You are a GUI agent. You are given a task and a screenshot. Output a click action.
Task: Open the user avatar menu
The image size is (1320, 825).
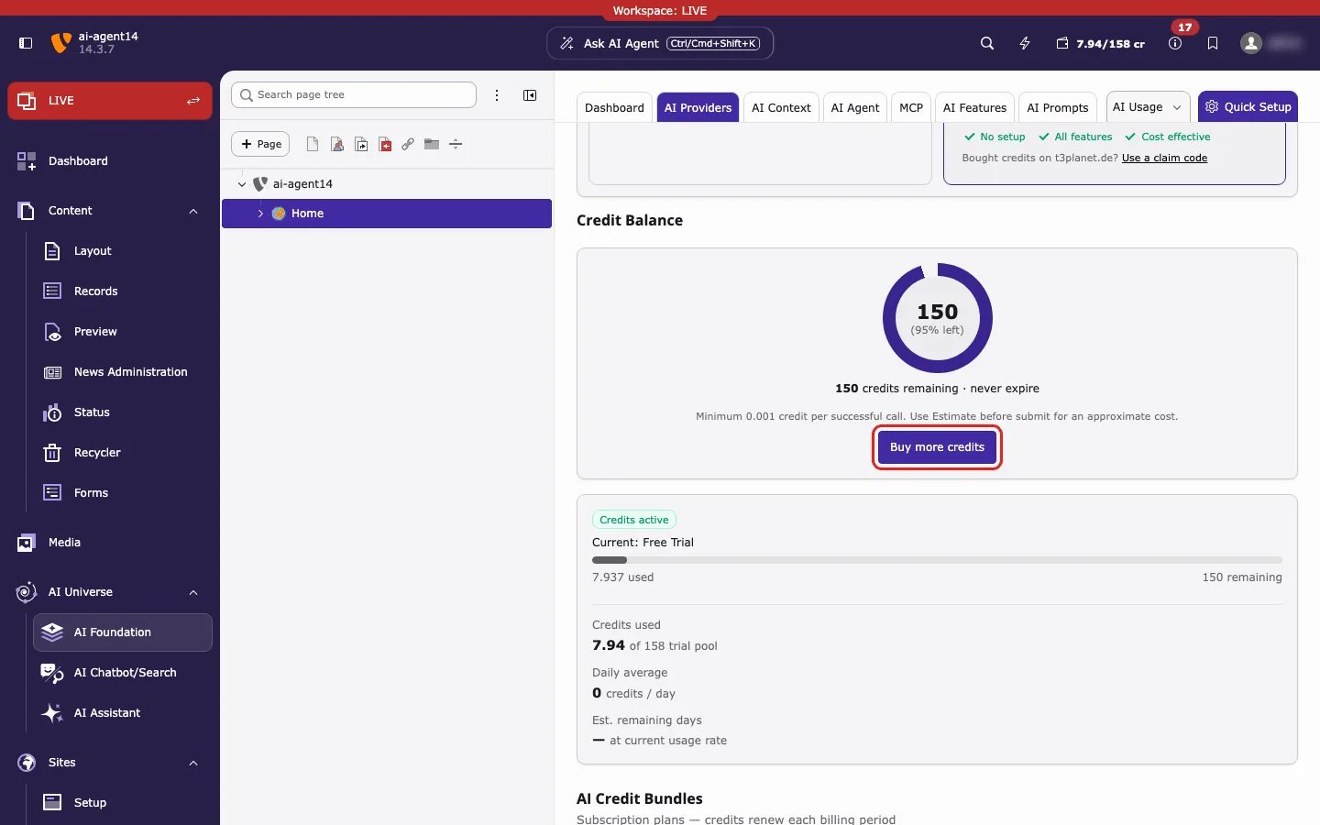[1251, 43]
